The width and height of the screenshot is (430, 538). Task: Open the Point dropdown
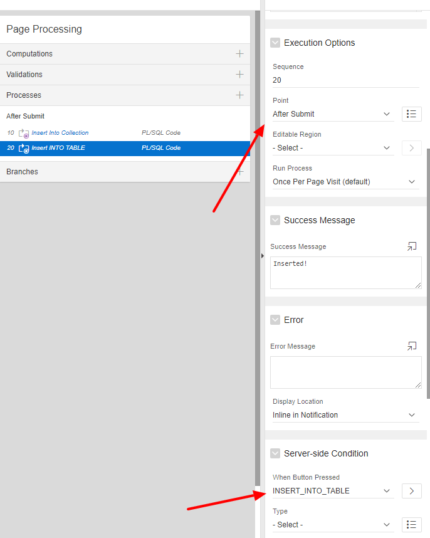333,114
